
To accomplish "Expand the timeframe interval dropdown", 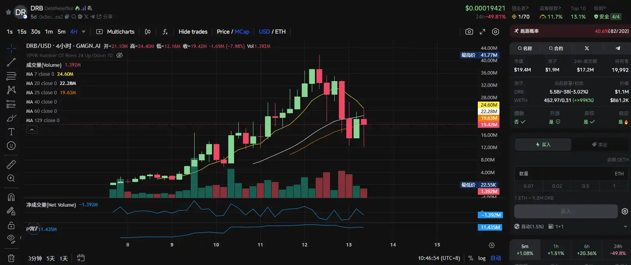I will tap(84, 32).
